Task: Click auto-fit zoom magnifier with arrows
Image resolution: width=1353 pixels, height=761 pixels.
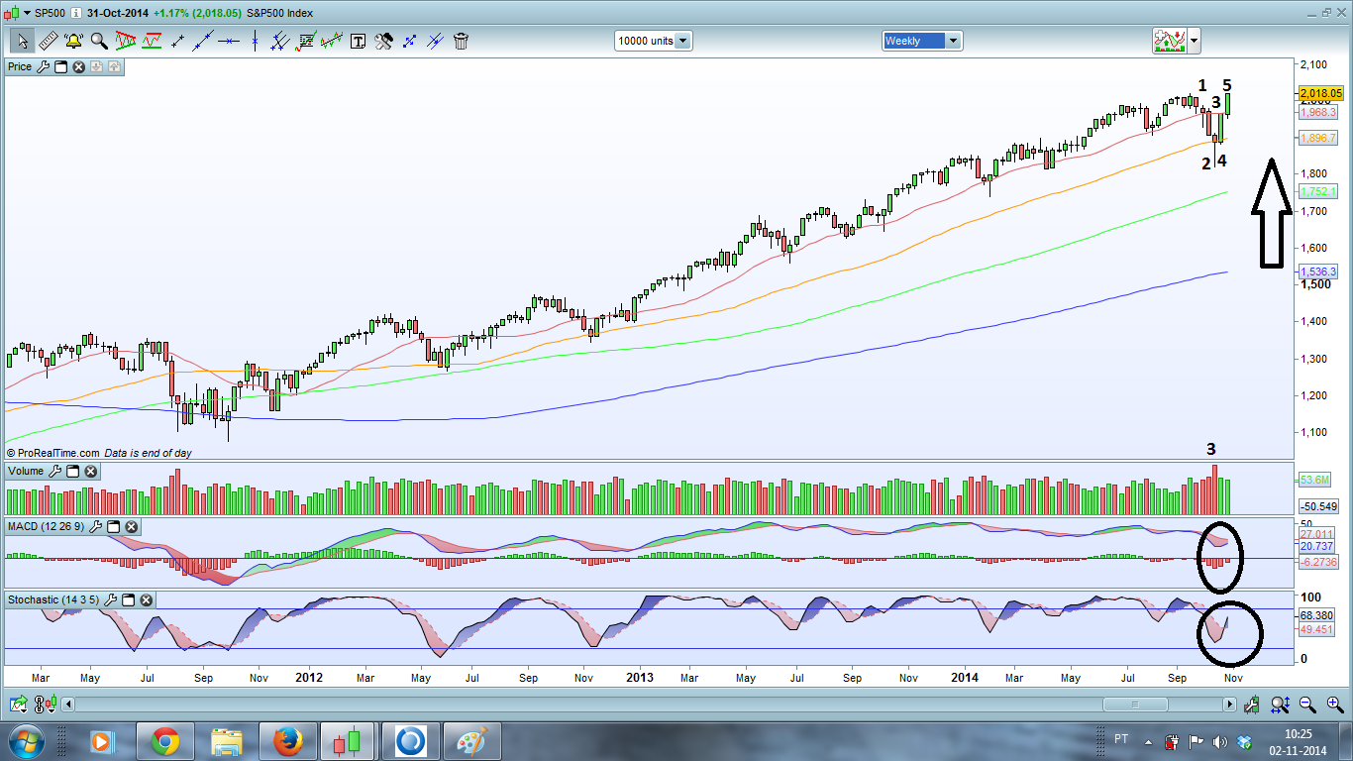Action: (1280, 705)
